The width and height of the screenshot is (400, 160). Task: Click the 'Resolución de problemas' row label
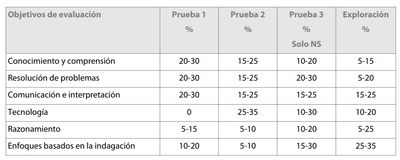[54, 78]
